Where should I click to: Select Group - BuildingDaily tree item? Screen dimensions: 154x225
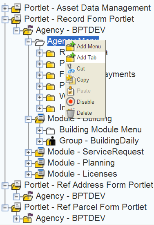pyautogui.click(x=99, y=141)
